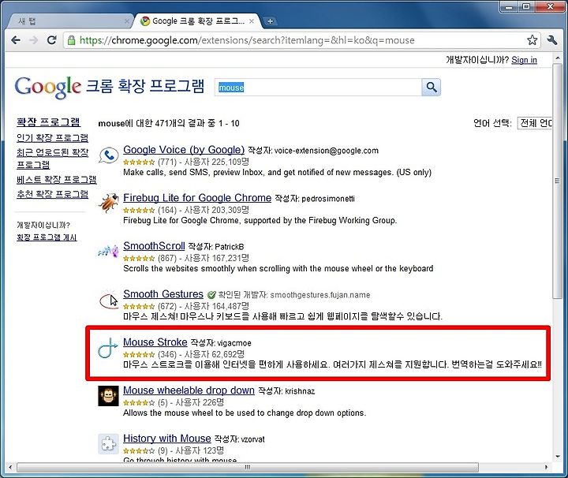Screen dimensions: 568x478
Task: Click the horizontal scrollbar right arrow
Action: tap(547, 467)
